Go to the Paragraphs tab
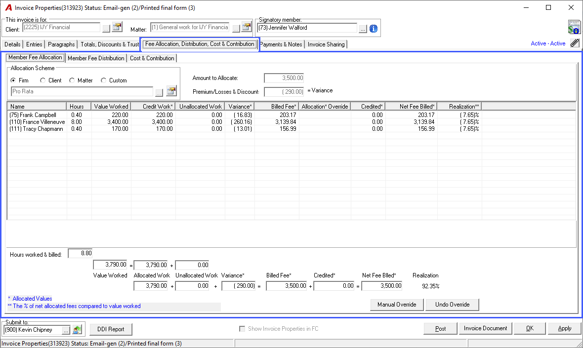This screenshot has height=348, width=583. (61, 44)
